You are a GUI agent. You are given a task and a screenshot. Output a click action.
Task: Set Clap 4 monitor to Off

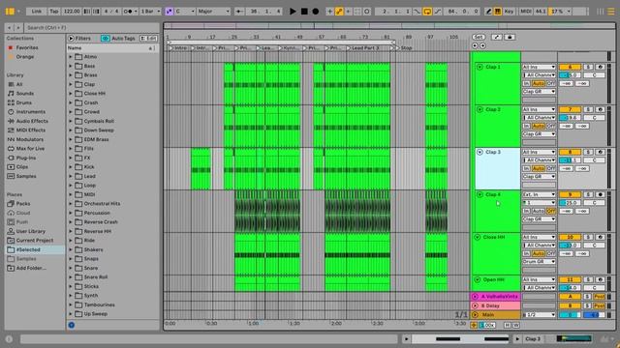tap(551, 211)
